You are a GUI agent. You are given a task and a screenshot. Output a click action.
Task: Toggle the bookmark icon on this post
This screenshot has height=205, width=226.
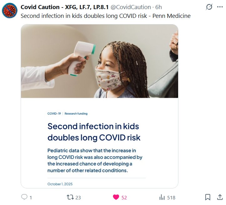pyautogui.click(x=208, y=197)
